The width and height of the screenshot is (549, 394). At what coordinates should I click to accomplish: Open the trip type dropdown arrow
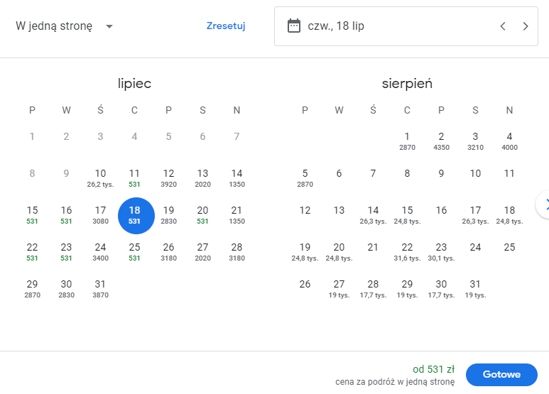coord(109,26)
